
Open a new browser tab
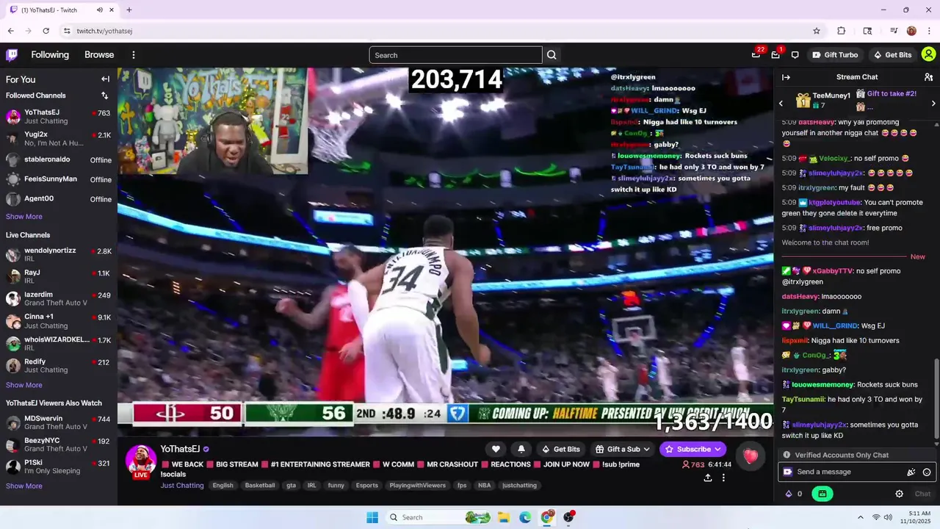pyautogui.click(x=129, y=10)
